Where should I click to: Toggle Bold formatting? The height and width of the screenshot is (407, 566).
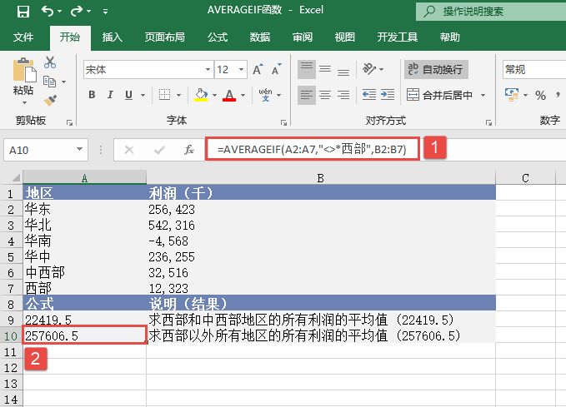(x=91, y=95)
